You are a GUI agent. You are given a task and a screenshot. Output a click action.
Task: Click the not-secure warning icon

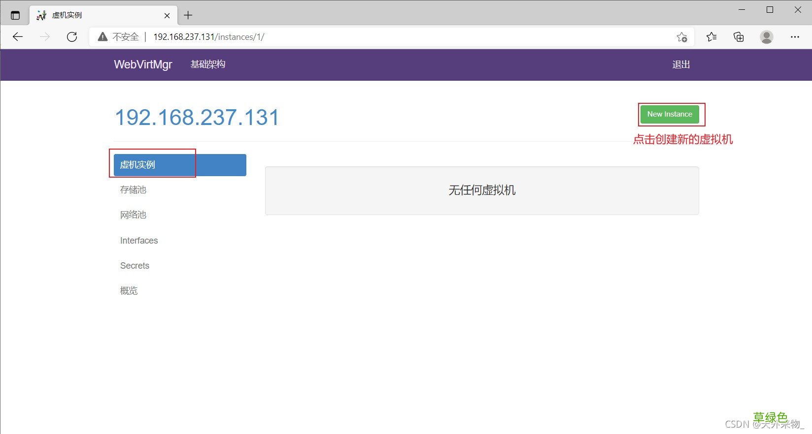(x=102, y=37)
